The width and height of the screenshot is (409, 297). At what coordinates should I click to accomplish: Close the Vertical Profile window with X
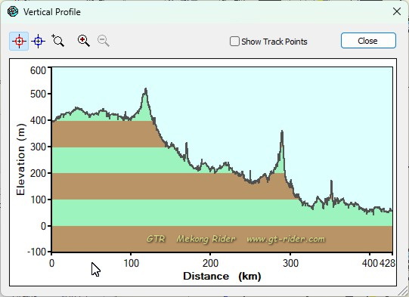(397, 11)
